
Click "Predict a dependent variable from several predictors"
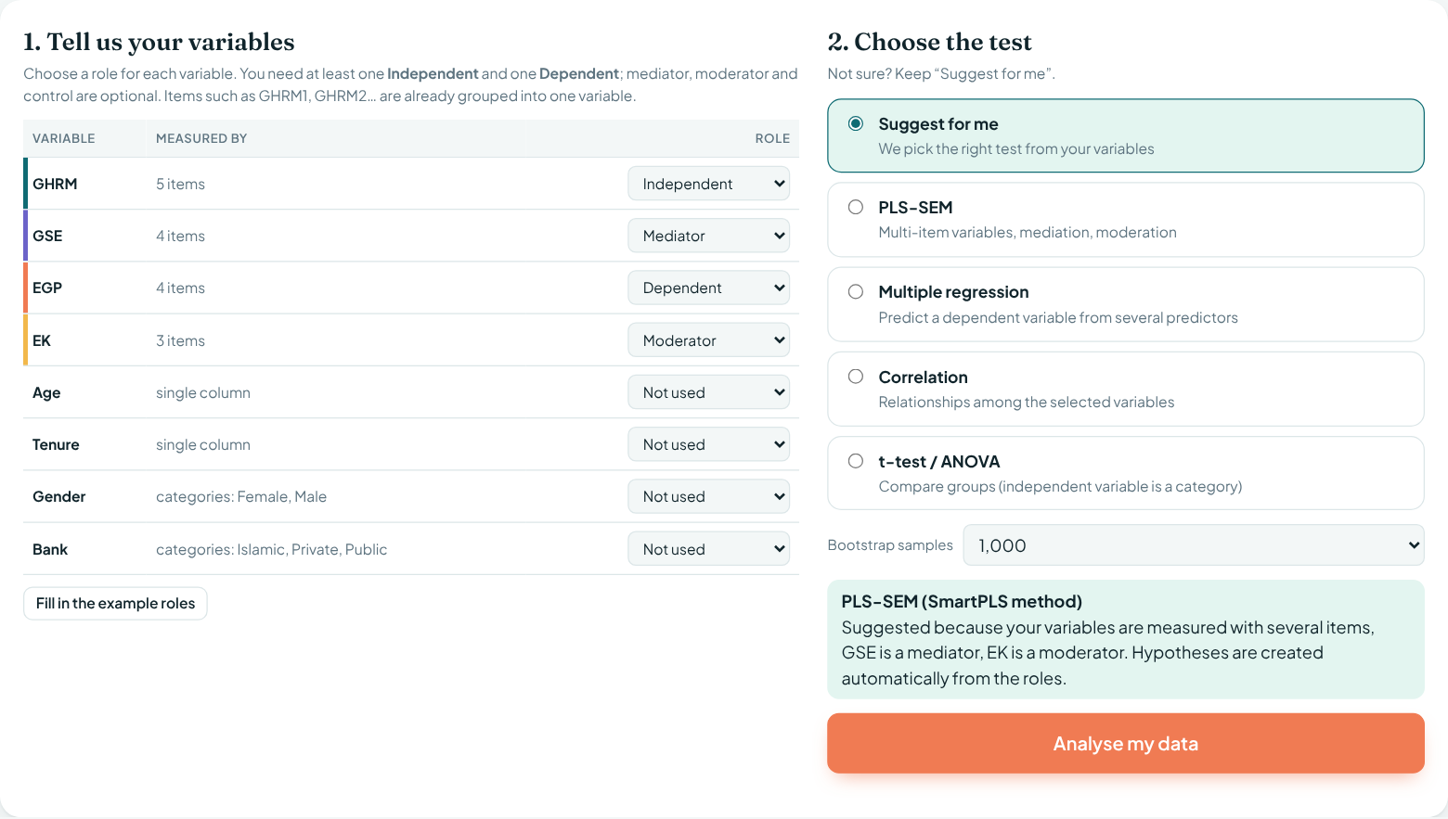tap(1058, 317)
